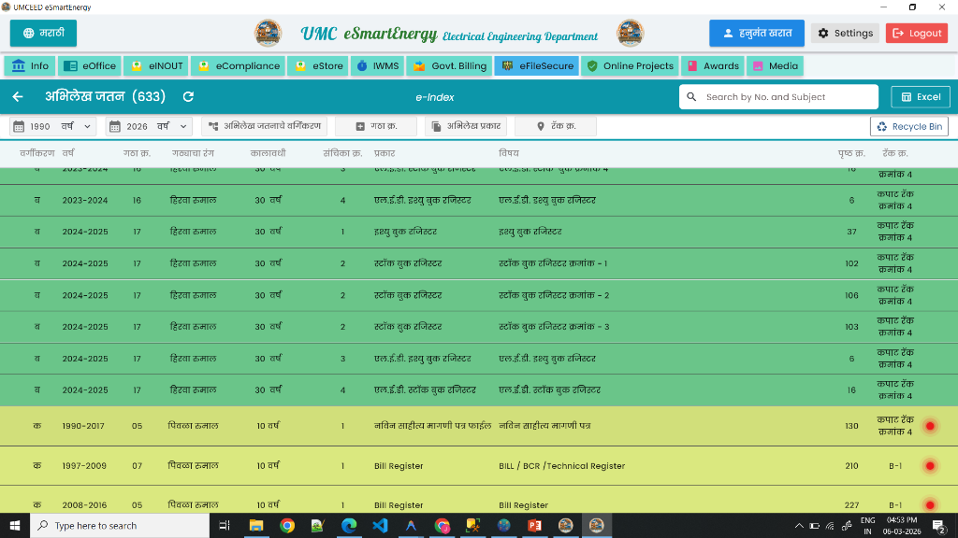958x538 pixels.
Task: Focus the Search by No. and Subject field
Action: click(778, 97)
